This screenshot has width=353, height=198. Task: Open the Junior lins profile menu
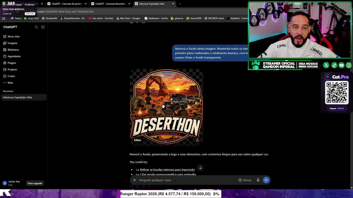(x=12, y=183)
